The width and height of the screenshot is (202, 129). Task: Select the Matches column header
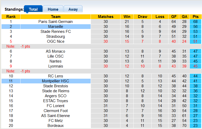(x=106, y=17)
